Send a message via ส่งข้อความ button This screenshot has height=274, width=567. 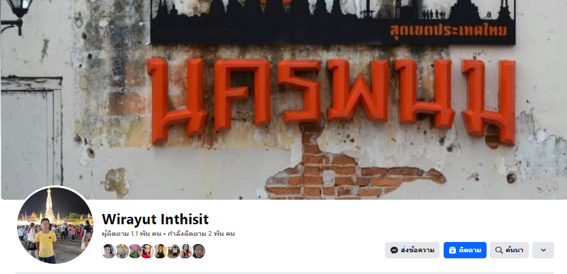(x=412, y=250)
